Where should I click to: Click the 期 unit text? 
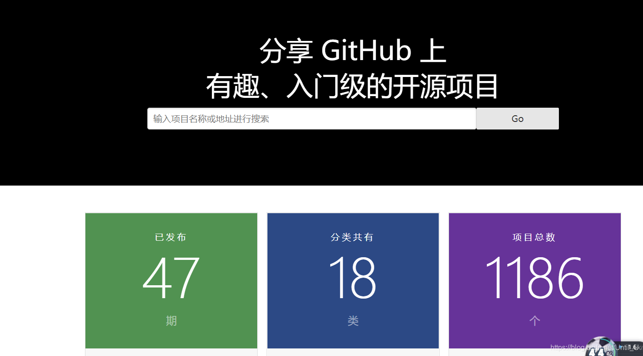pos(171,321)
